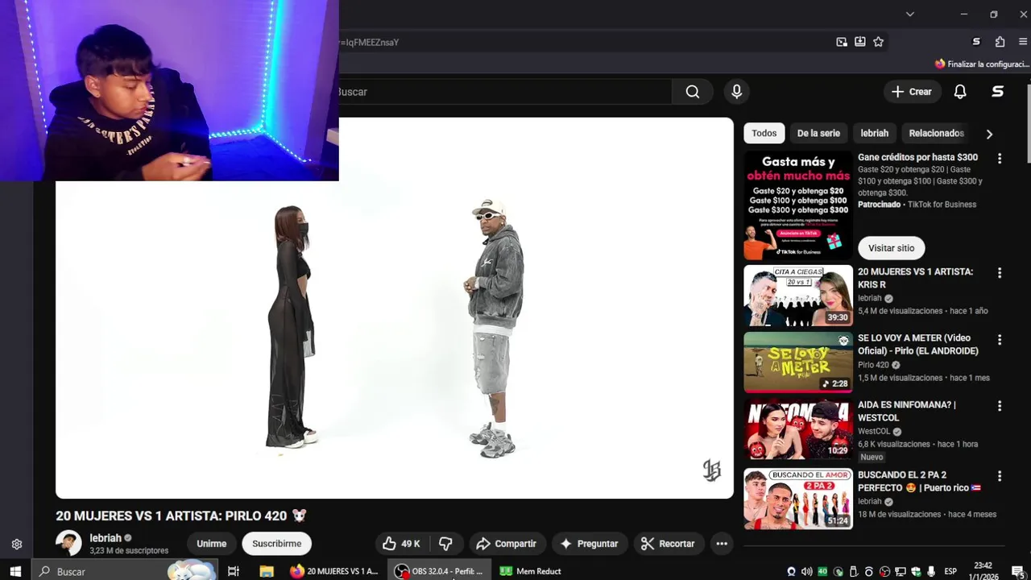This screenshot has width=1031, height=580.
Task: Click the WestCOL channel name
Action: pyautogui.click(x=874, y=432)
